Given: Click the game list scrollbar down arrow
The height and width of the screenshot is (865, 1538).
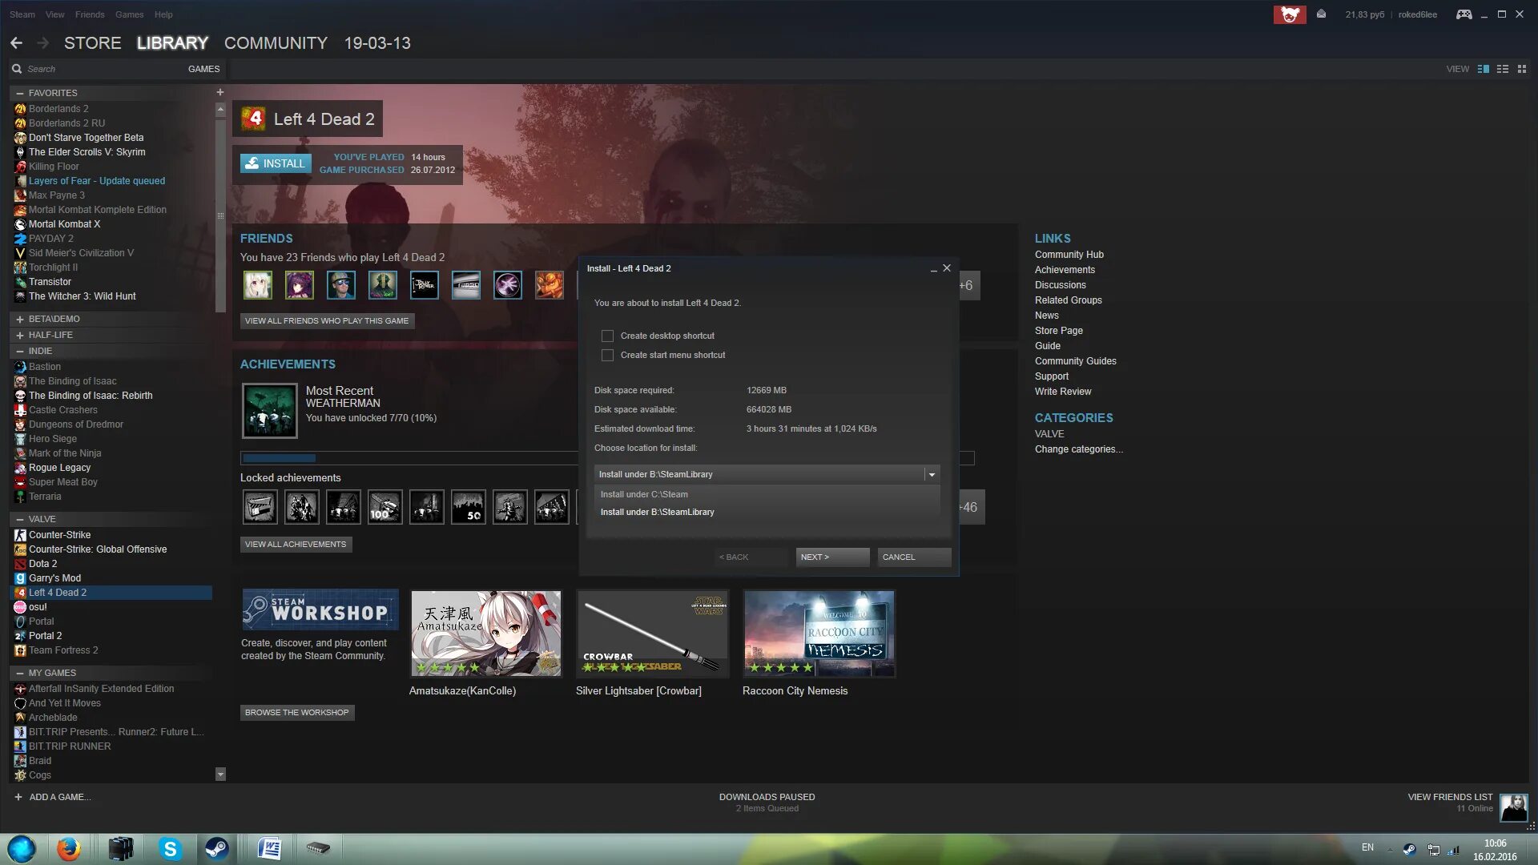Looking at the screenshot, I should pyautogui.click(x=220, y=774).
